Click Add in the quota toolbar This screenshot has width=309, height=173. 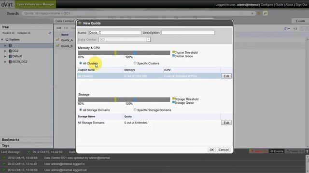click(x=58, y=28)
